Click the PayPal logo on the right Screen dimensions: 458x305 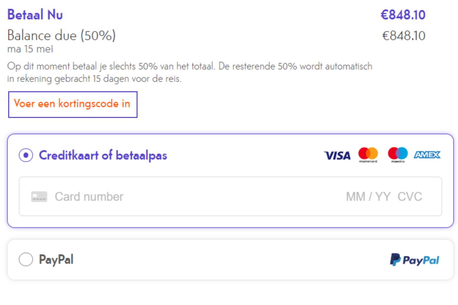tap(414, 260)
